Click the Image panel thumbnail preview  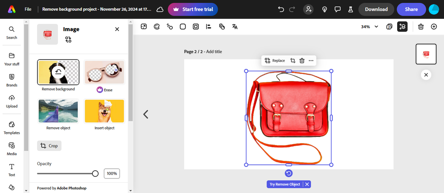coord(48,34)
